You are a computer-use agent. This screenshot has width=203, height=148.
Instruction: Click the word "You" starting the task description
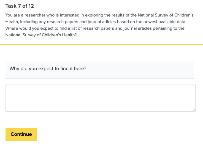coord(9,15)
